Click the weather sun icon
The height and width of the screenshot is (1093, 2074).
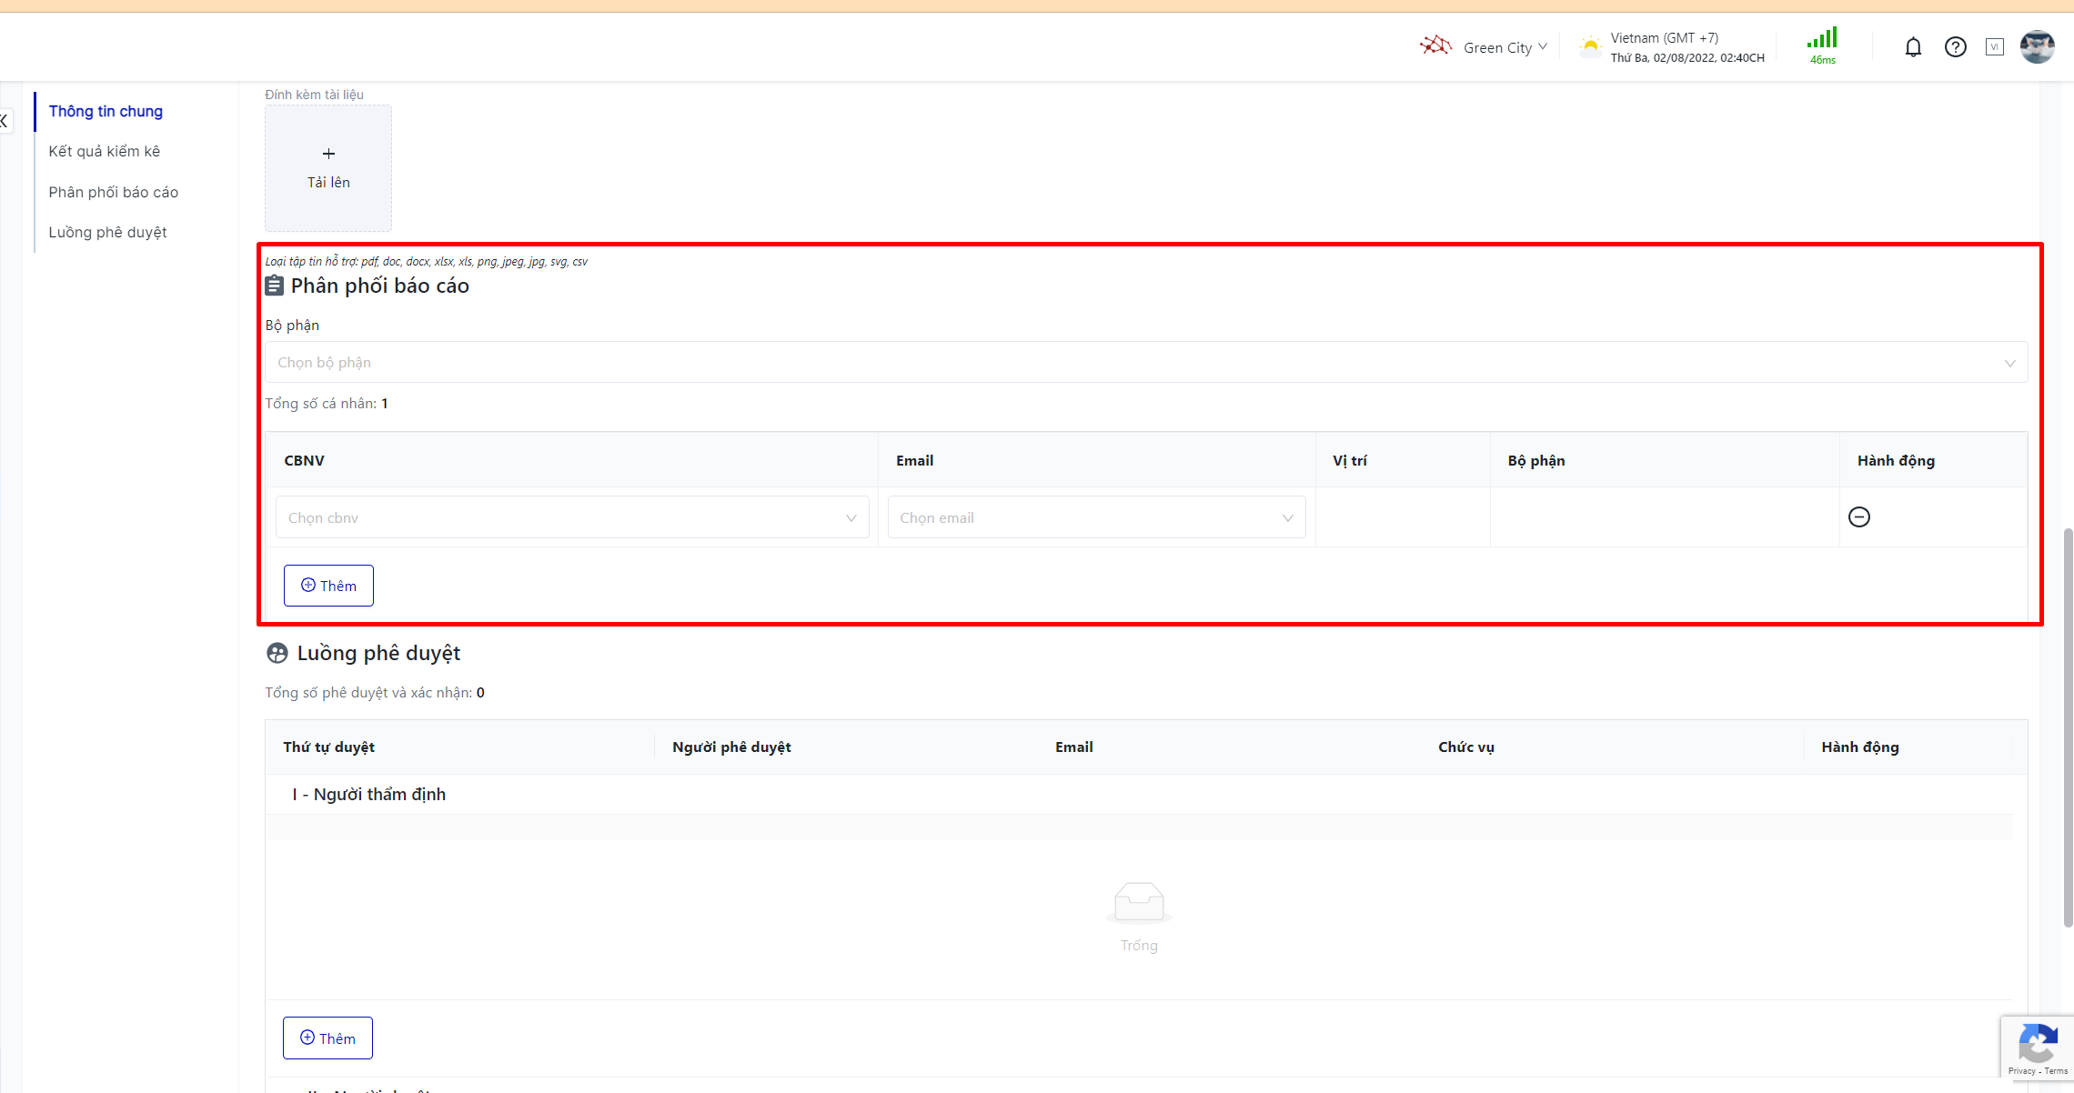tap(1589, 47)
